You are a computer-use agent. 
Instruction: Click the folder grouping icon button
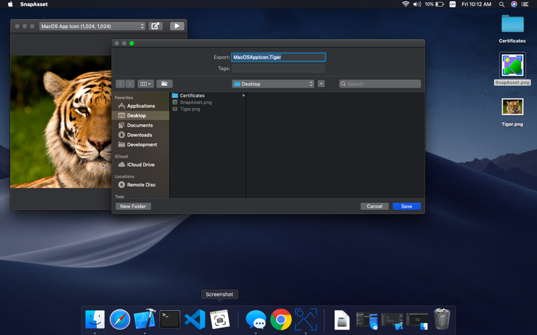(164, 84)
